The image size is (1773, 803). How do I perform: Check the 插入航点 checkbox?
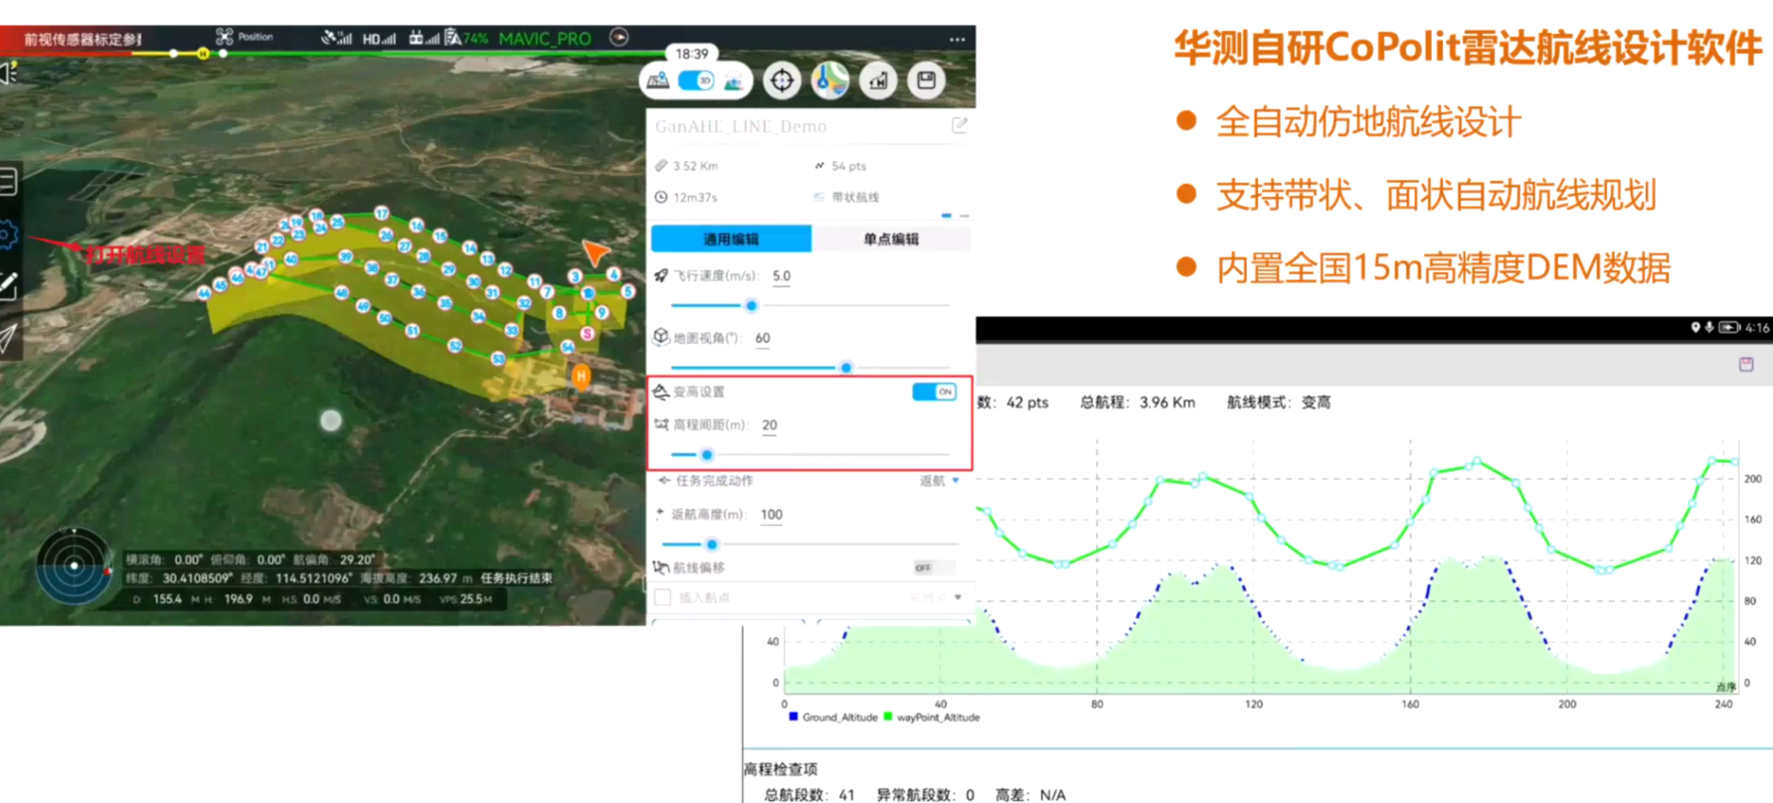[x=662, y=597]
